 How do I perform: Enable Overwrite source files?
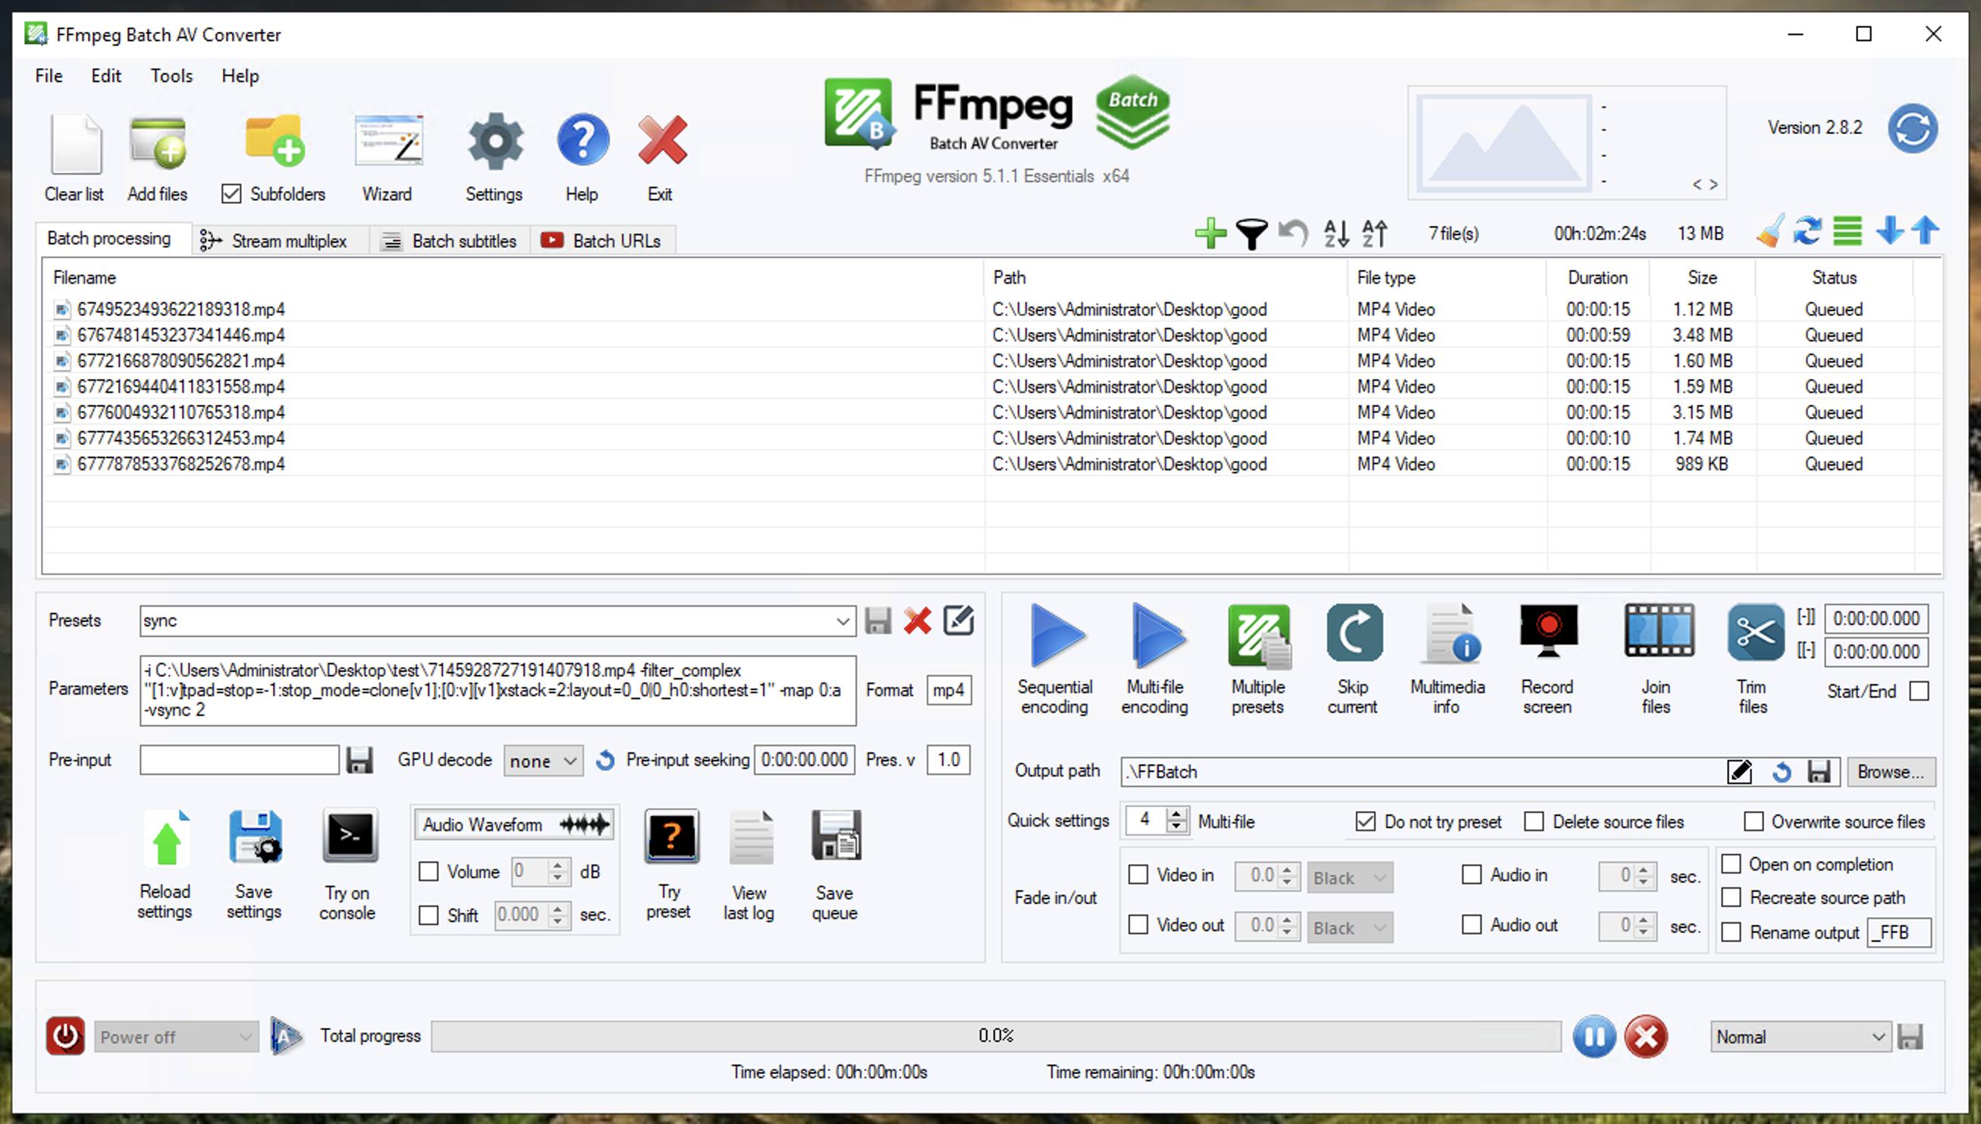pos(1753,821)
